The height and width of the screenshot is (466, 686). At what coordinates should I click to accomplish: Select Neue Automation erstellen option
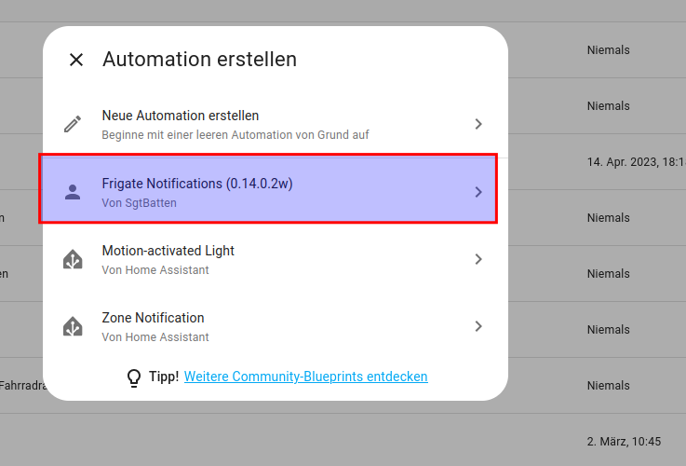[x=181, y=116]
